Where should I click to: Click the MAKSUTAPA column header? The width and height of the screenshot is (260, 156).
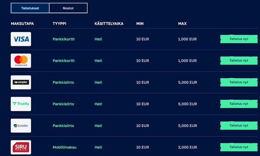[22, 24]
